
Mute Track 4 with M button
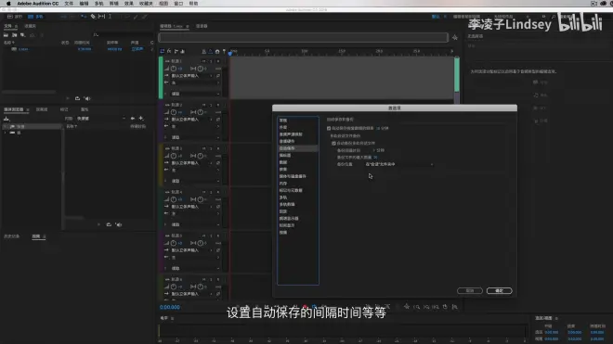click(x=204, y=193)
